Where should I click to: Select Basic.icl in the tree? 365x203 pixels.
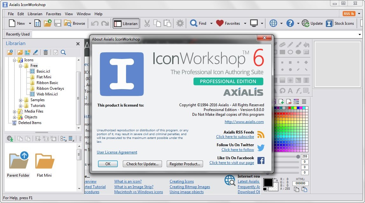(43, 71)
